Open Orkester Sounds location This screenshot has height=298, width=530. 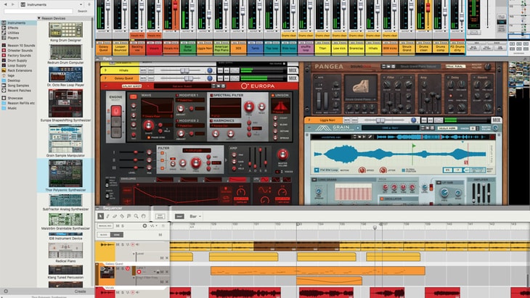click(x=20, y=50)
